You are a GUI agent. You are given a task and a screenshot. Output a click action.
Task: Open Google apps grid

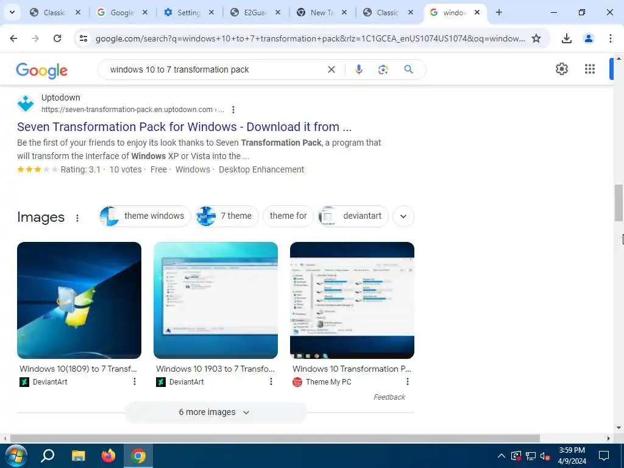tap(590, 69)
